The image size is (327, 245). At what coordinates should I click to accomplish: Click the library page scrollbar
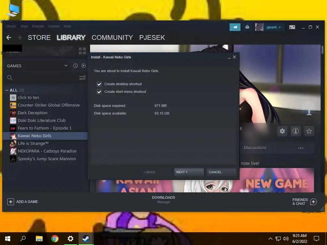point(323,50)
